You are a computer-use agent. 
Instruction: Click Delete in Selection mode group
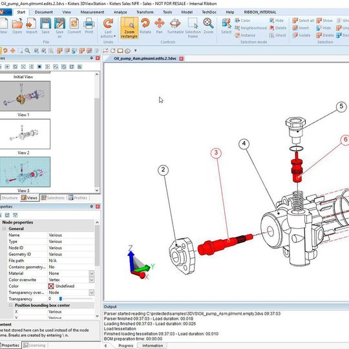coord(278,28)
